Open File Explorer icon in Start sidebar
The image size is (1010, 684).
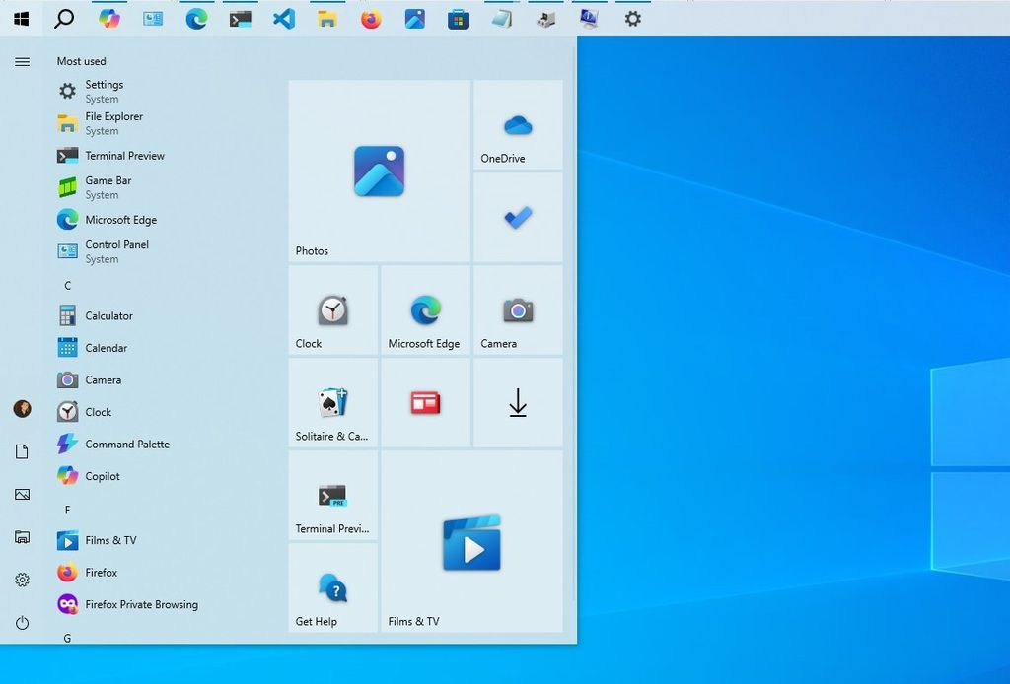[22, 537]
